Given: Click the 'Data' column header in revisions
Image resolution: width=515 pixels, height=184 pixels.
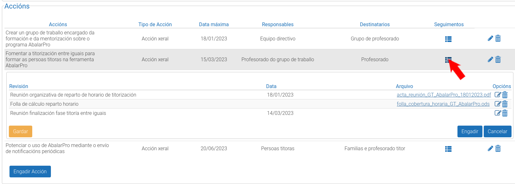Looking at the screenshot, I should click(x=271, y=86).
